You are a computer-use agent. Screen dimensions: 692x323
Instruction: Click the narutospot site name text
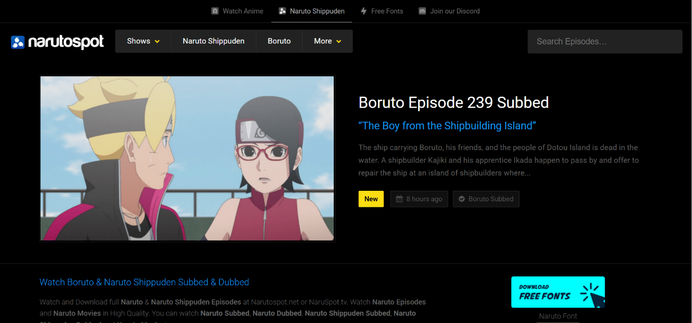[x=66, y=42]
